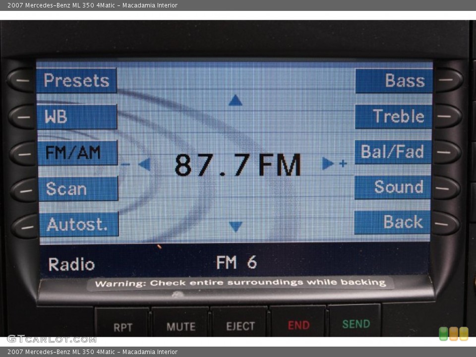Activate the Autost. autostore option
The height and width of the screenshot is (357, 476).
coord(79,224)
